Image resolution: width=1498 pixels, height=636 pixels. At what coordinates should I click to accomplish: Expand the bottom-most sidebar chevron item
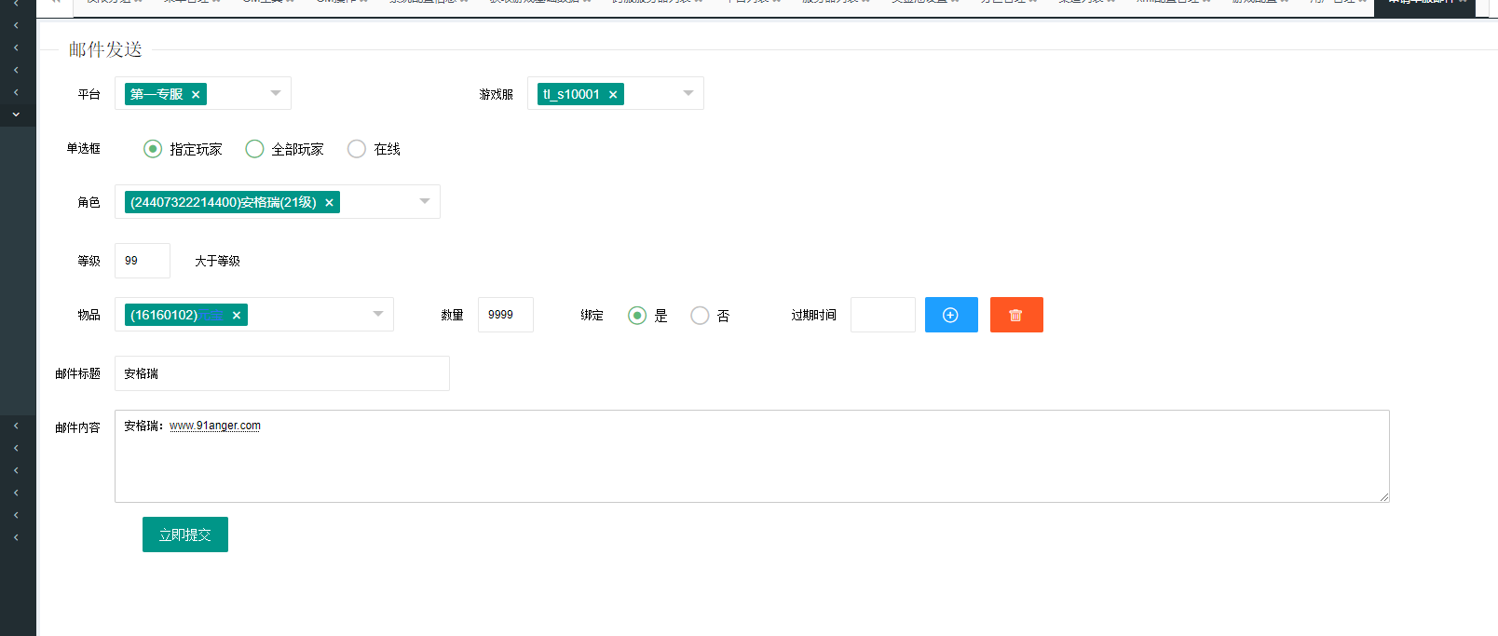[16, 537]
